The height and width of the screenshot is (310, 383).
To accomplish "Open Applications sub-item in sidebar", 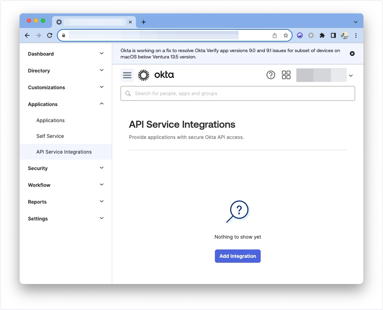I will [x=50, y=120].
